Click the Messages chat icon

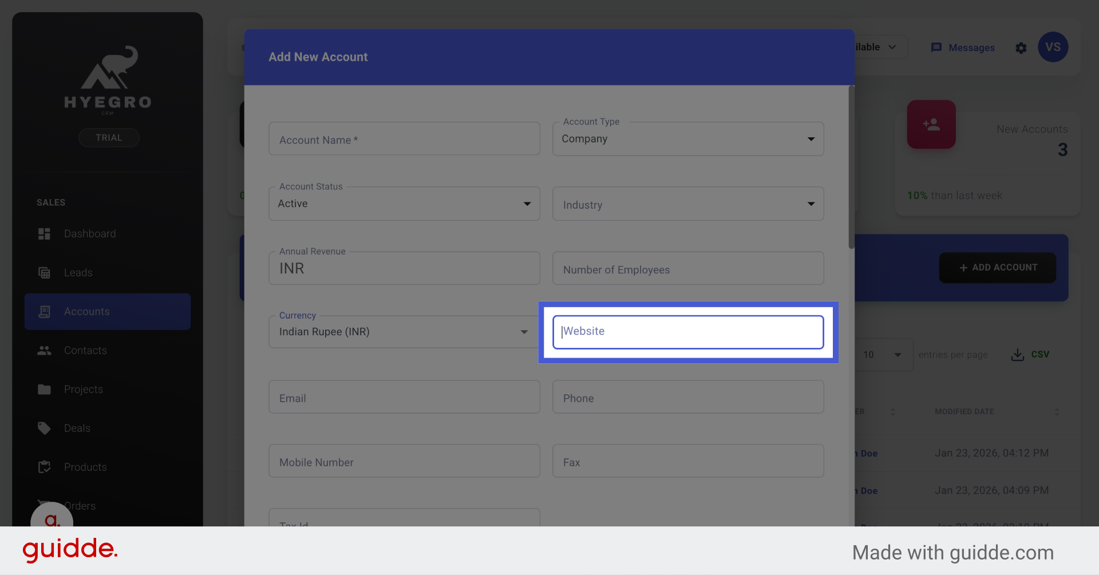[x=938, y=47]
